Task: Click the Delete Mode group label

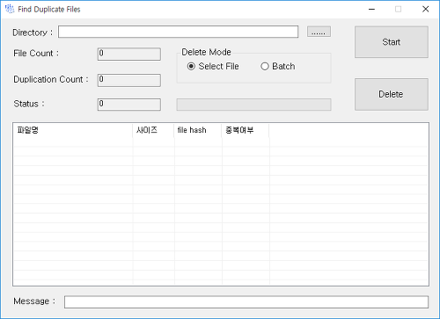Action: click(x=206, y=52)
